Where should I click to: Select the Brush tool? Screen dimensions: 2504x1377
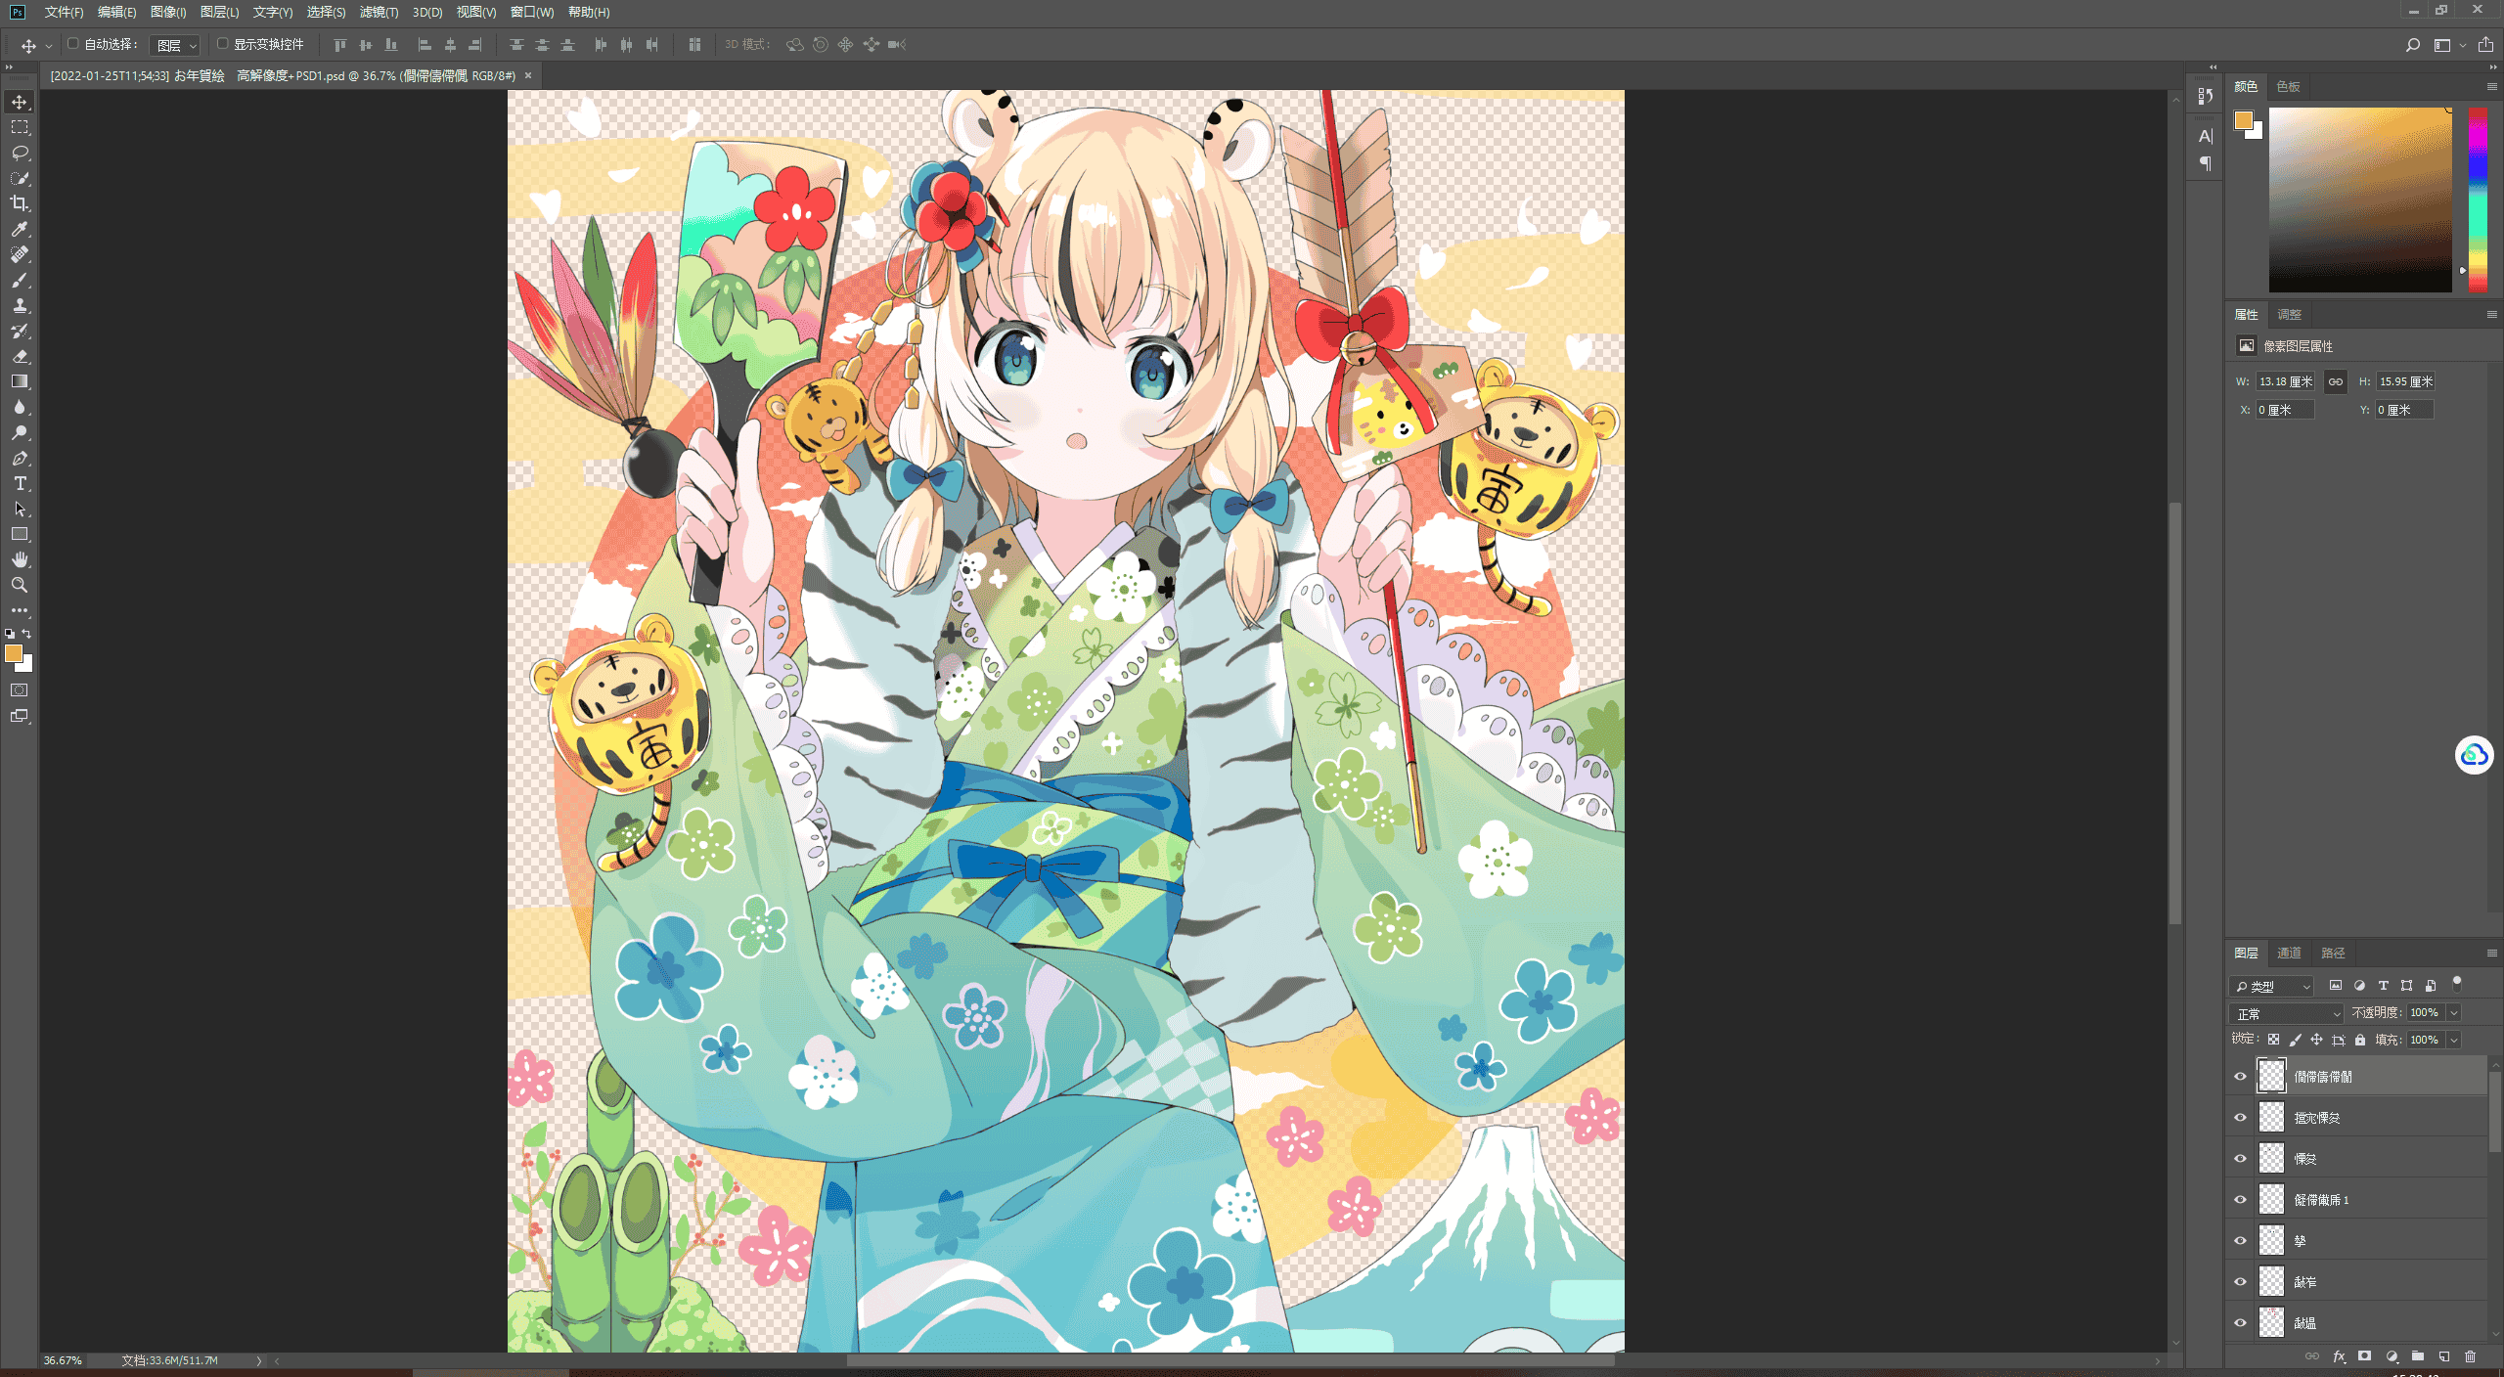pyautogui.click(x=20, y=280)
